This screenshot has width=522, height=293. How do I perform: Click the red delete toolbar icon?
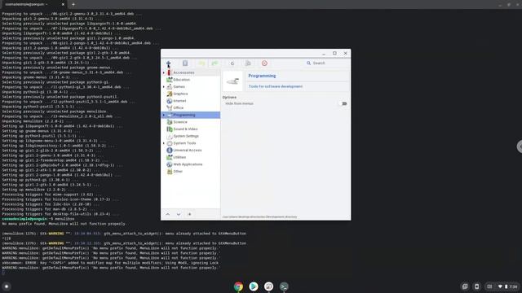click(x=264, y=63)
